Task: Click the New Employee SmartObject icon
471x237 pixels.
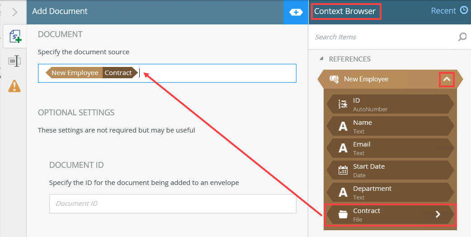Action: pos(334,79)
